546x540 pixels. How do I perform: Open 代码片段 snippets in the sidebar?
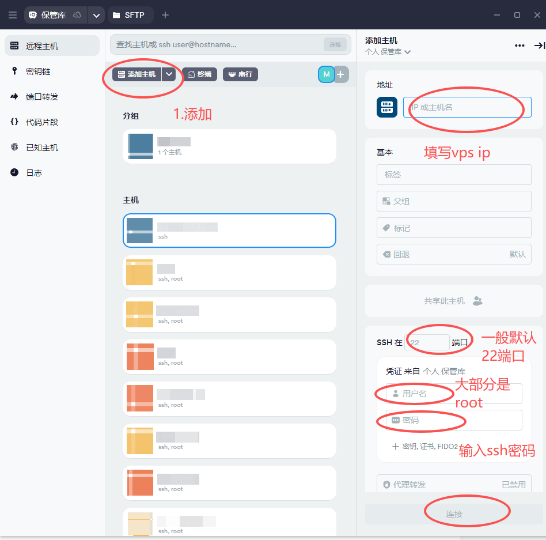click(x=41, y=122)
